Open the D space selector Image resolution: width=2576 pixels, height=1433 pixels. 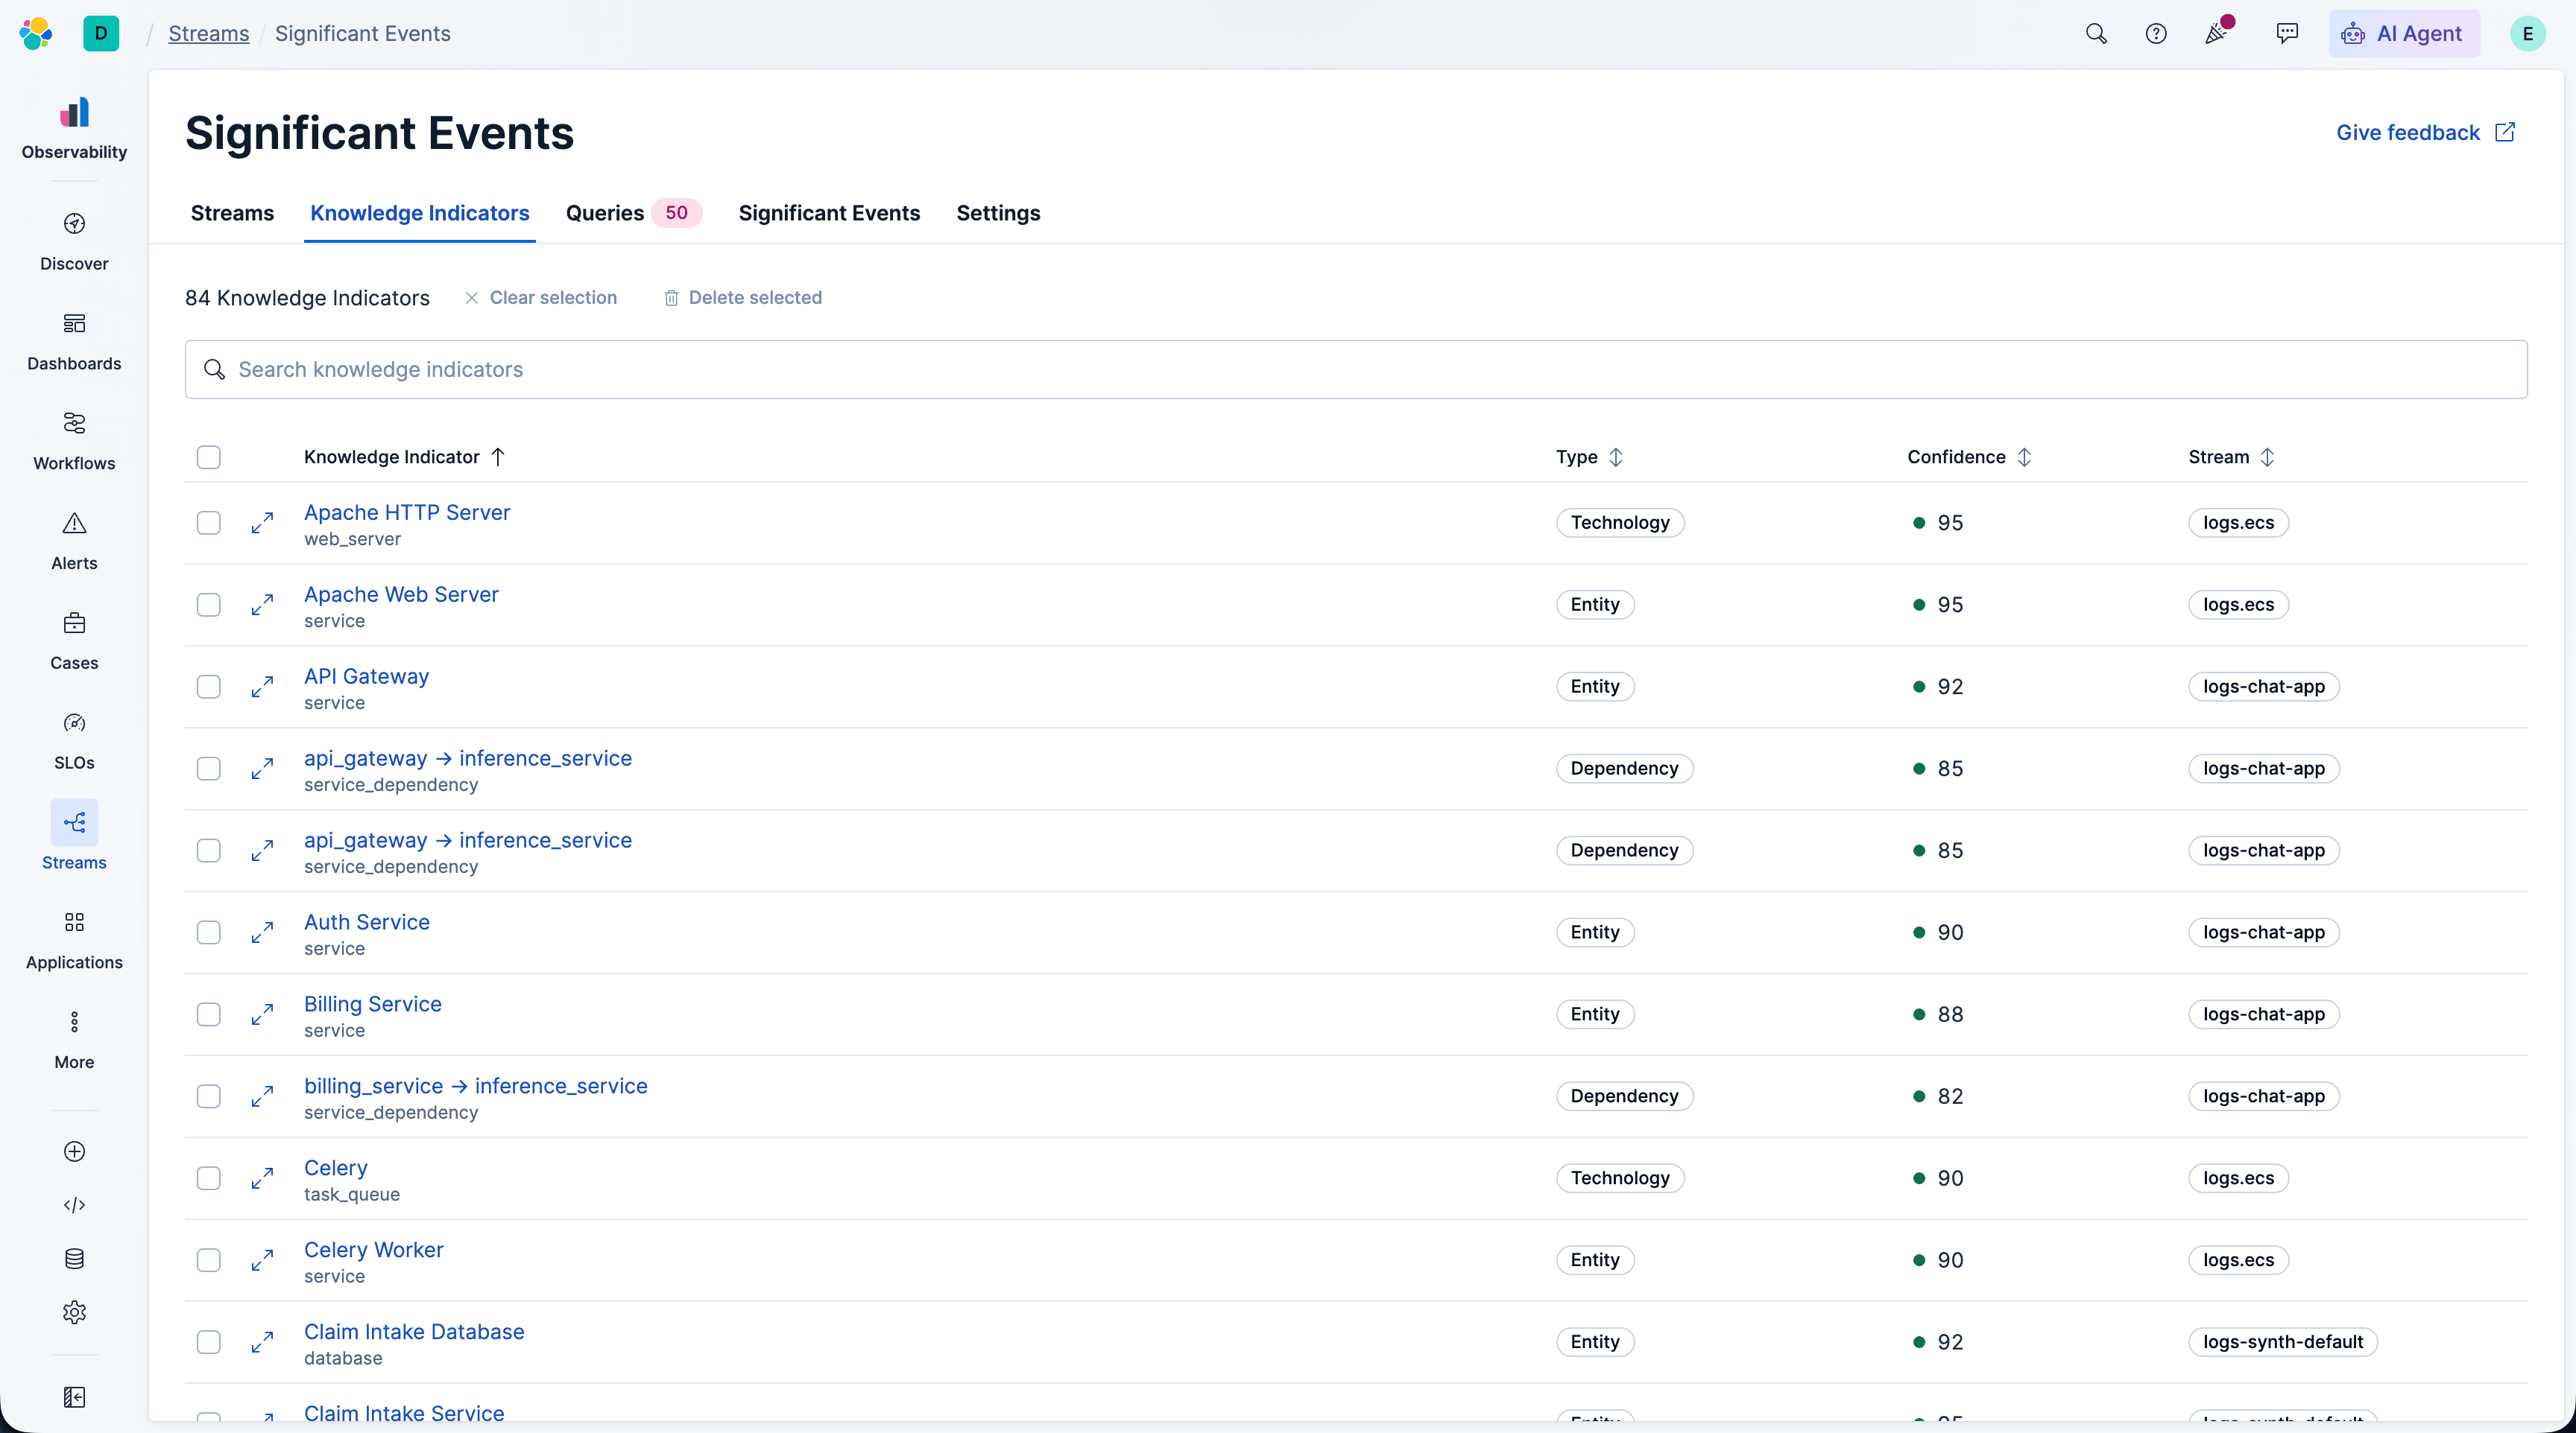tap(101, 33)
